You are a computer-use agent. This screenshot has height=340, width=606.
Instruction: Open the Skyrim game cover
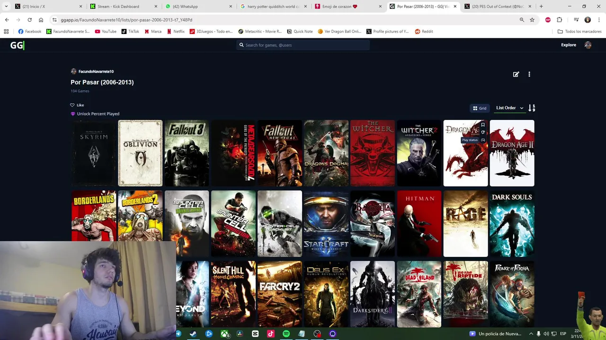point(94,153)
